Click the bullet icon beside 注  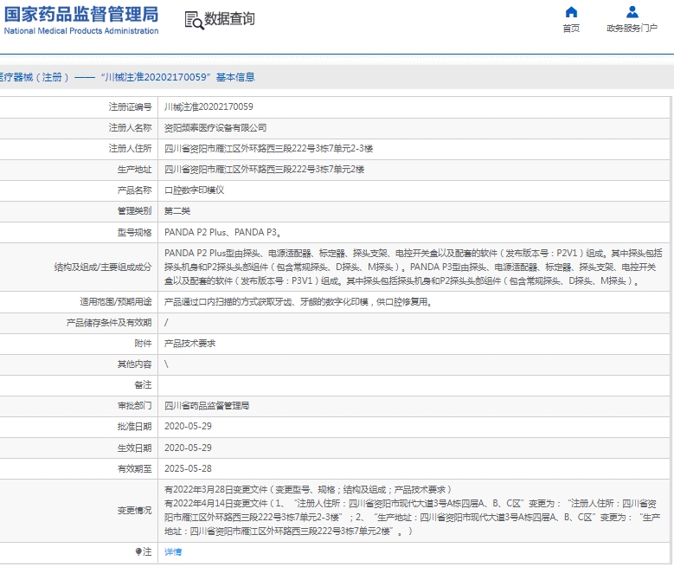click(138, 551)
